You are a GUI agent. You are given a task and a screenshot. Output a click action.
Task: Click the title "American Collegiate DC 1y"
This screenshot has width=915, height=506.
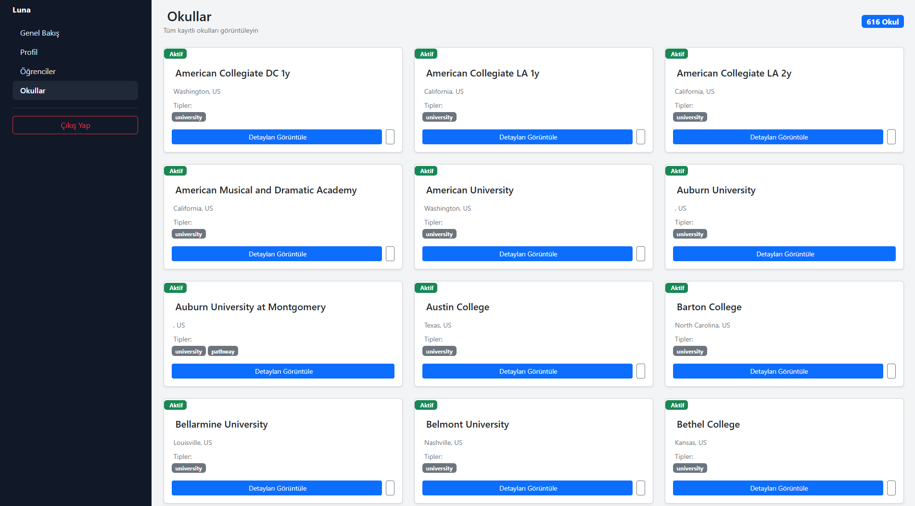(x=232, y=73)
